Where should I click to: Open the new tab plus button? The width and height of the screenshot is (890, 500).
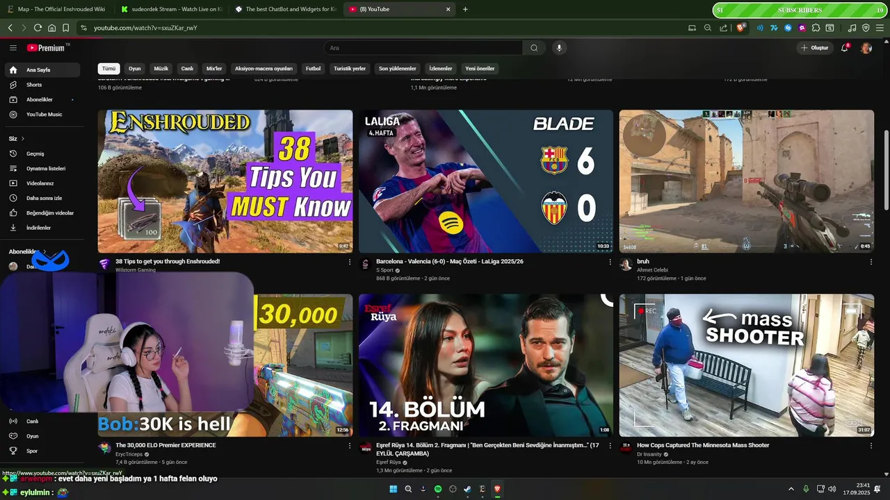click(x=465, y=10)
